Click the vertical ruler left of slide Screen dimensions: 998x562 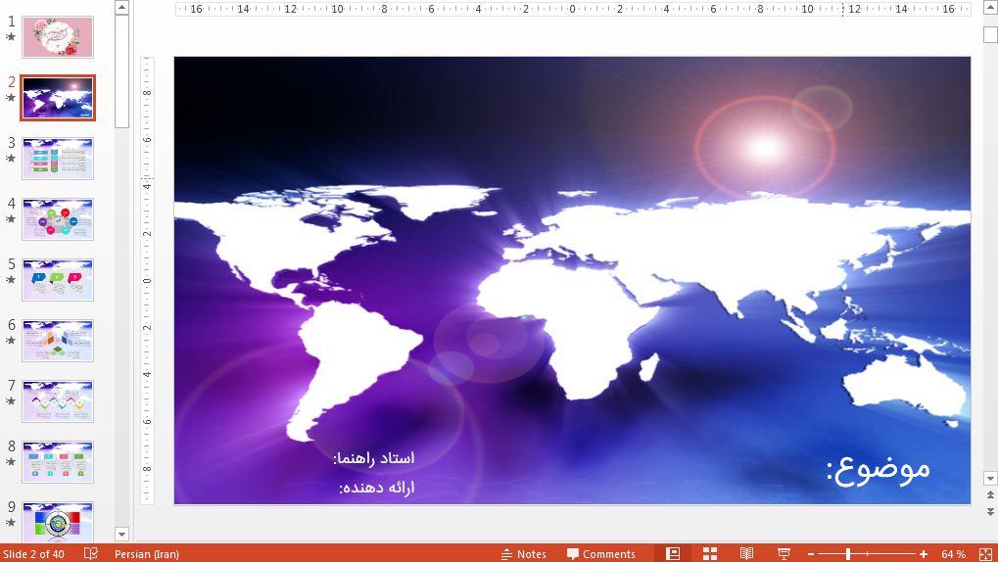click(147, 280)
